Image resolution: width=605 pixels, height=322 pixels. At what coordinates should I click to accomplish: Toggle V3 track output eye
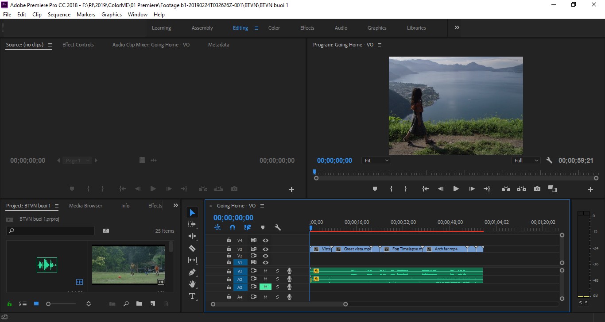[x=265, y=249]
